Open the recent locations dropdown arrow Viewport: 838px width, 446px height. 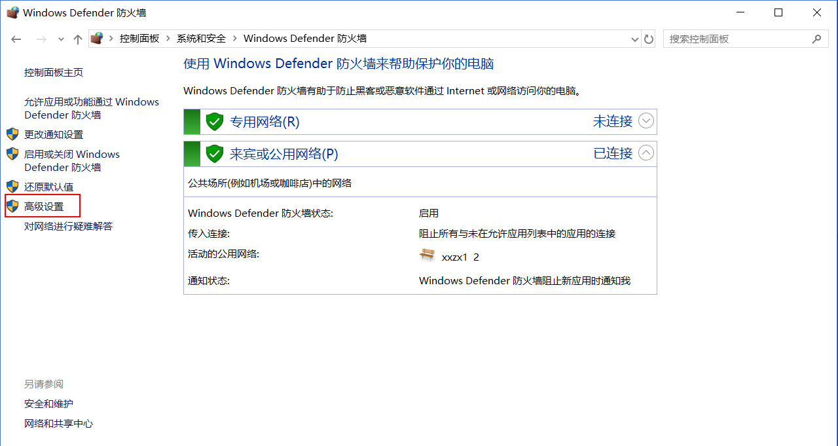click(x=61, y=39)
